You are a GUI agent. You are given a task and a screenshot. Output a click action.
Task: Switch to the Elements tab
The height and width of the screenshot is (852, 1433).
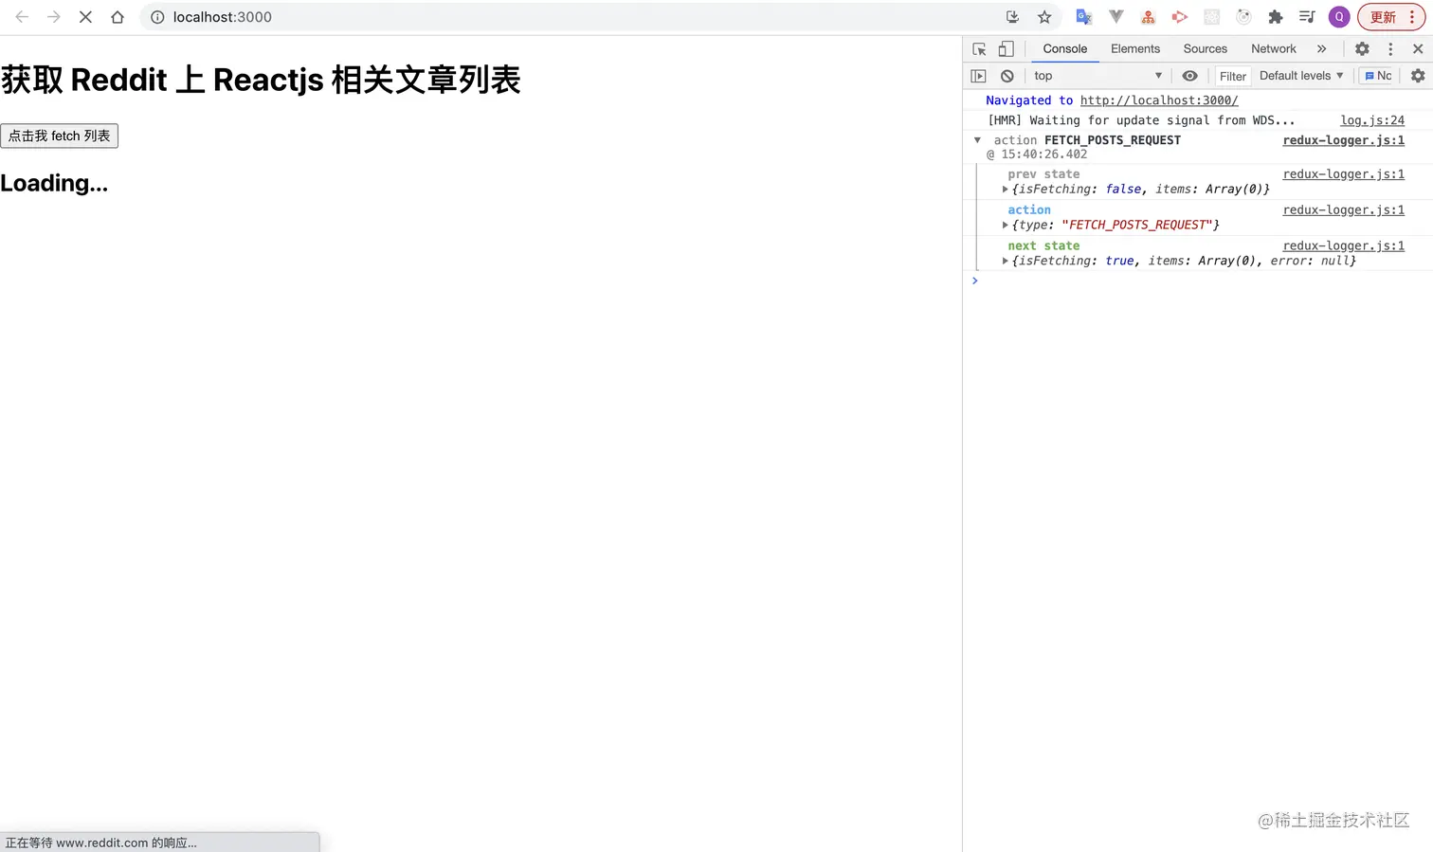click(1135, 49)
